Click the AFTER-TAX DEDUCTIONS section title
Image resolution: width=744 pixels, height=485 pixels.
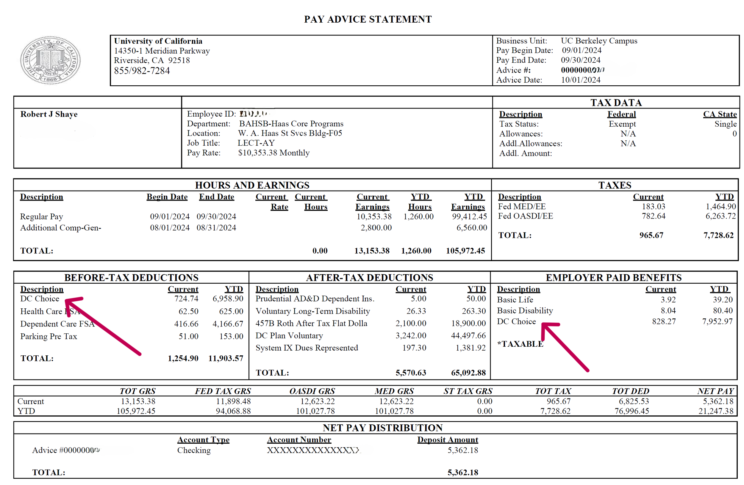369,278
